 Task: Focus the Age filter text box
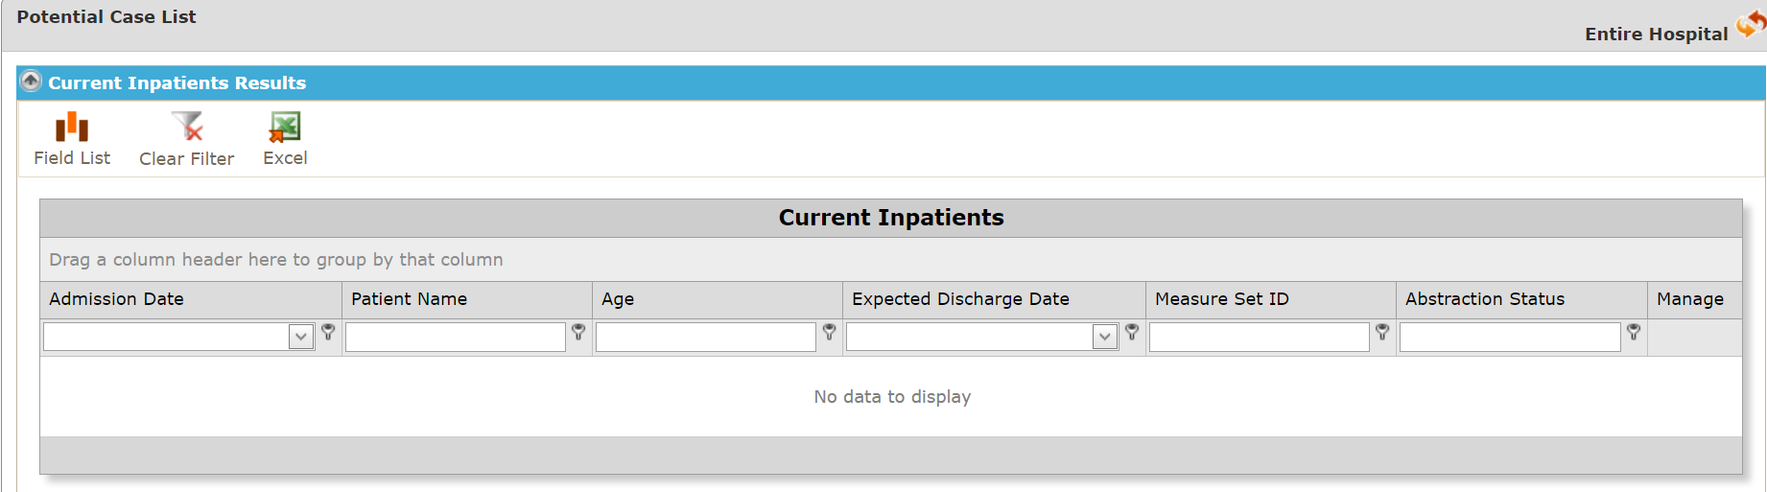click(x=706, y=337)
